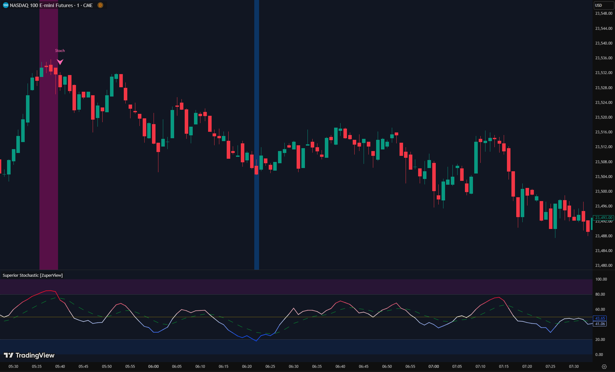This screenshot has height=372, width=615.
Task: Click the 06:00 time axis label
Action: (153, 367)
